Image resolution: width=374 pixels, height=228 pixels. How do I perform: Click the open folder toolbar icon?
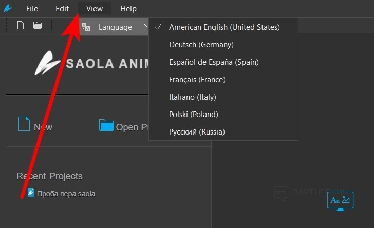38,25
